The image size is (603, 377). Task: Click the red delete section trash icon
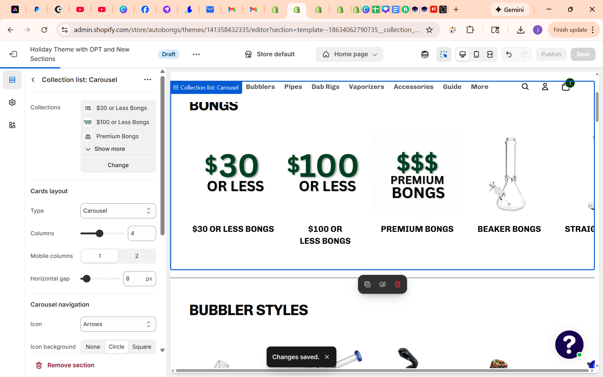(398, 284)
